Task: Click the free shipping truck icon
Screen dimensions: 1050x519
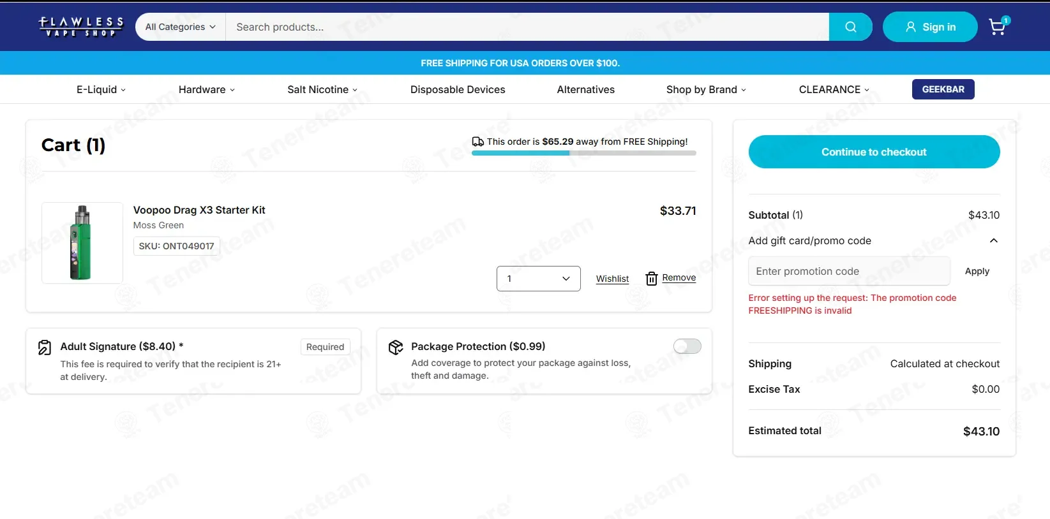Action: tap(477, 142)
